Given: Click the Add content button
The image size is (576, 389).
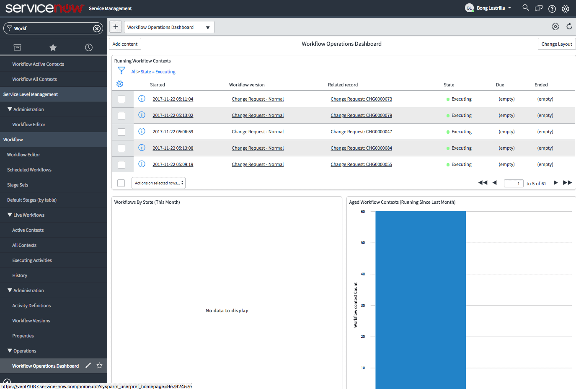Looking at the screenshot, I should tap(125, 44).
